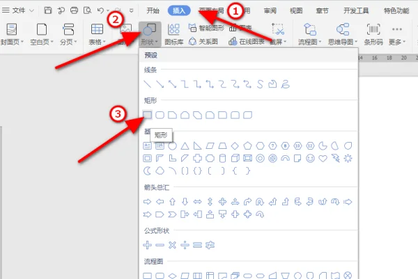The width and height of the screenshot is (418, 279).
Task: Select the rounded rectangle shape under 矩形
Action: (x=160, y=115)
